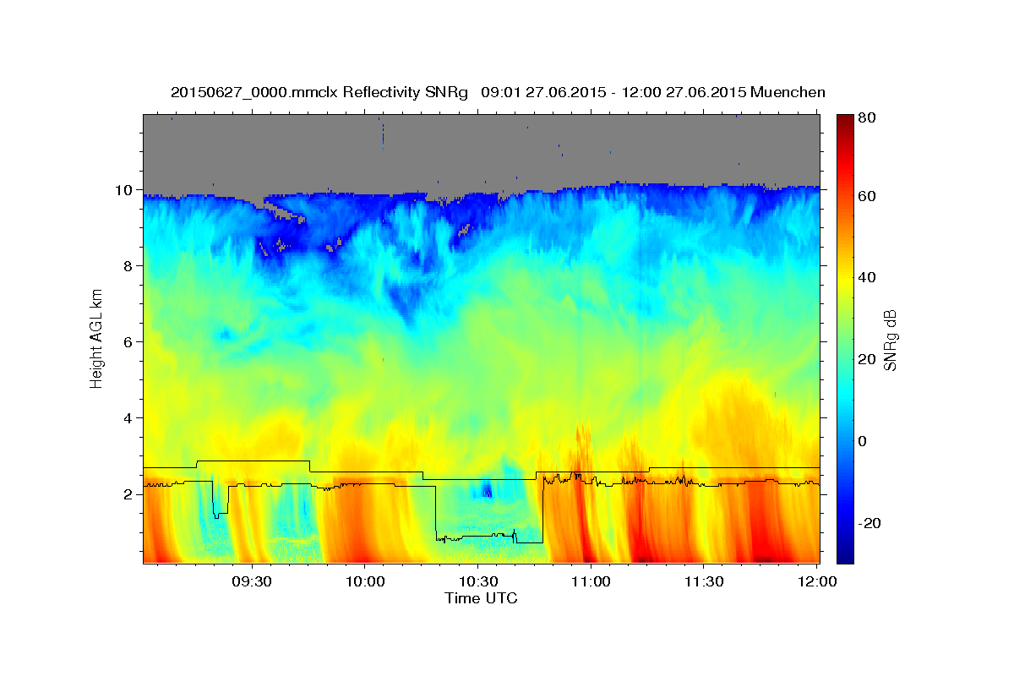The width and height of the screenshot is (1014, 676).
Task: Click the colorbar value 60
Action: click(x=866, y=196)
